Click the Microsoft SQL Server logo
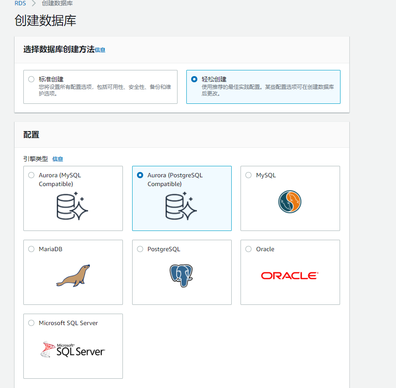 tap(73, 349)
